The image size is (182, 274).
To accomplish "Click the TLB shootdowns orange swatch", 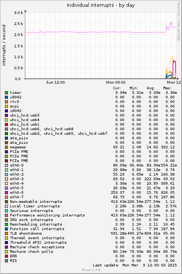I will tap(6, 234).
